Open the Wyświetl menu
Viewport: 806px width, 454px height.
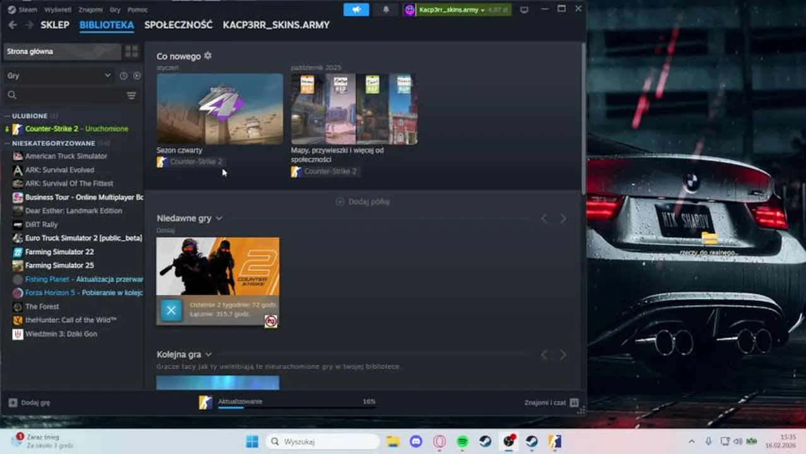[58, 9]
